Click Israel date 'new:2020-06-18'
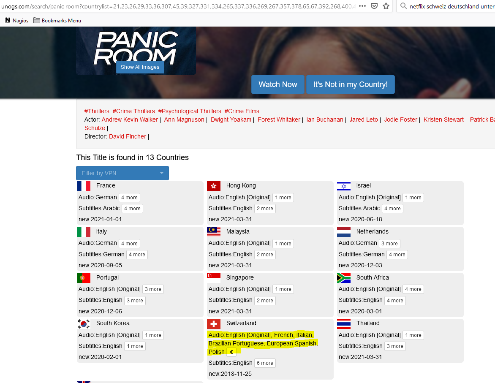 [x=360, y=220]
